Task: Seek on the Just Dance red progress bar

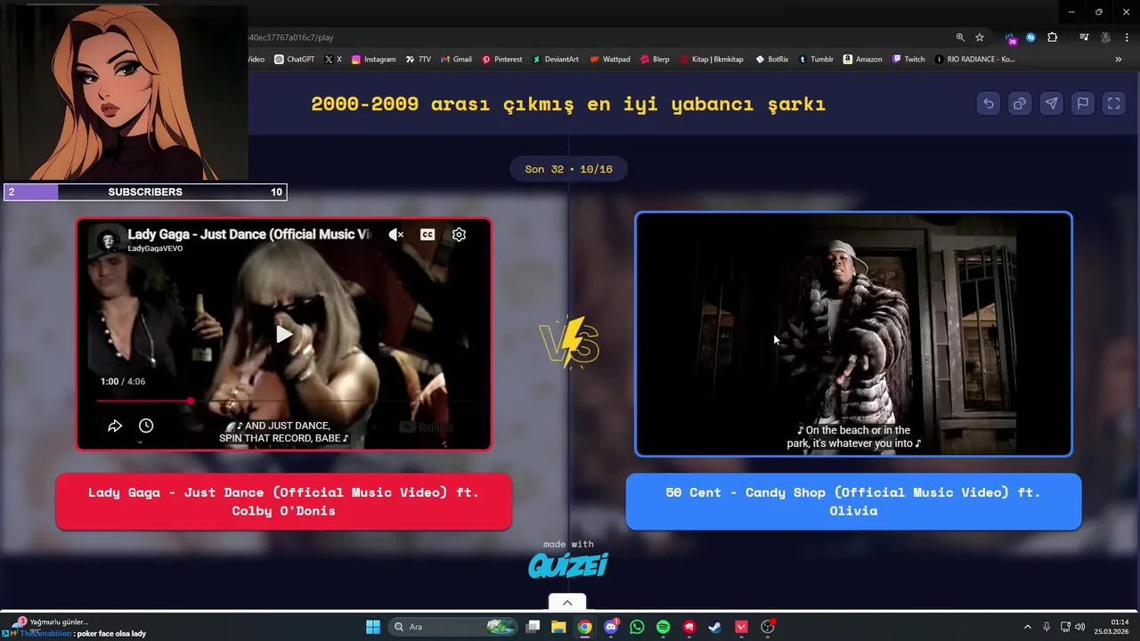Action: (x=283, y=401)
